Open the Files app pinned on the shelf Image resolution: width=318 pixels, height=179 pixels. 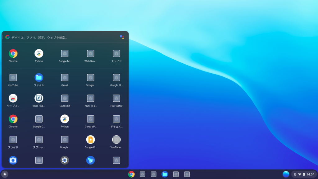point(165,174)
